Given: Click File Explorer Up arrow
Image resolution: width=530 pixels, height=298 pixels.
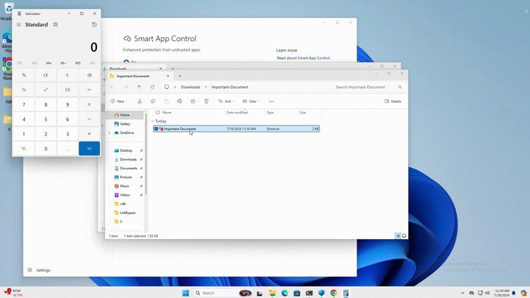Looking at the screenshot, I should point(139,87).
